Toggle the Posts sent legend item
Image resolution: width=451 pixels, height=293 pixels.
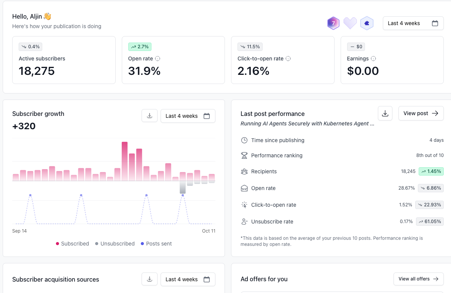[x=156, y=244]
